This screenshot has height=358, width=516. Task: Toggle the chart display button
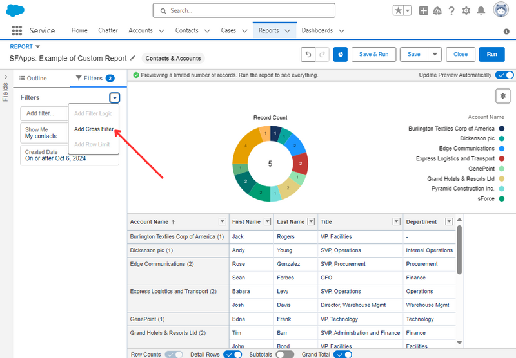[x=341, y=54]
